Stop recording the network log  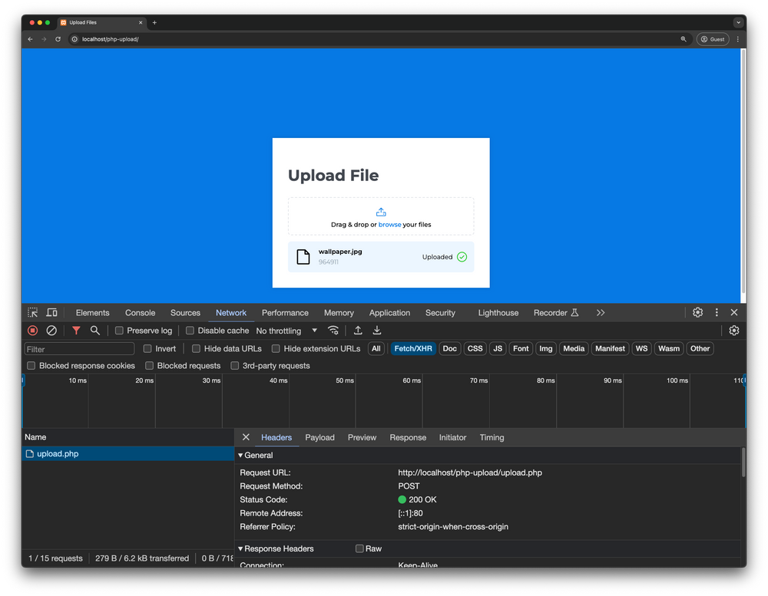click(x=31, y=330)
